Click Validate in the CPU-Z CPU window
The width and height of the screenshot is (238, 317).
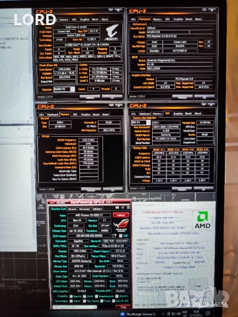pos(90,97)
